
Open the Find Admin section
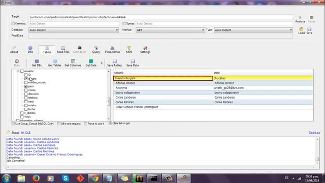[x=112, y=50]
